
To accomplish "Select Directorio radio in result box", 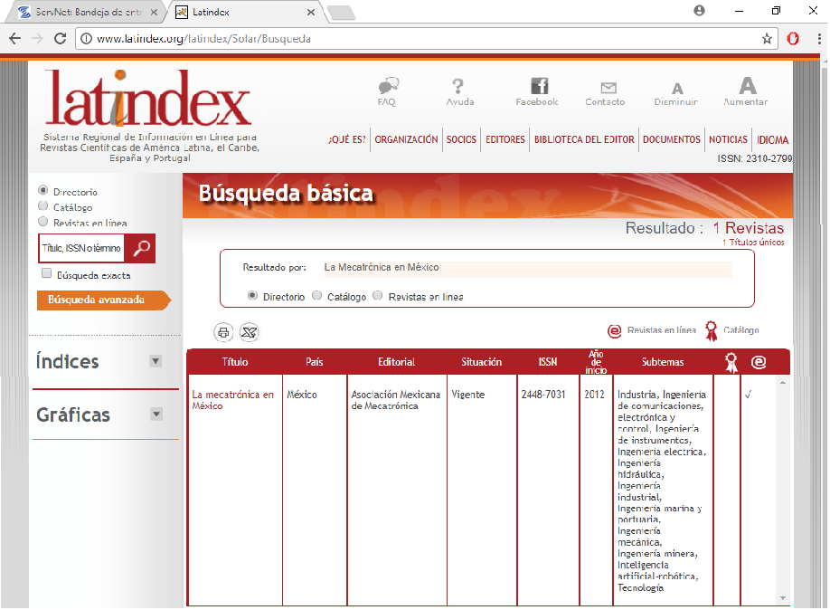I will pyautogui.click(x=253, y=296).
